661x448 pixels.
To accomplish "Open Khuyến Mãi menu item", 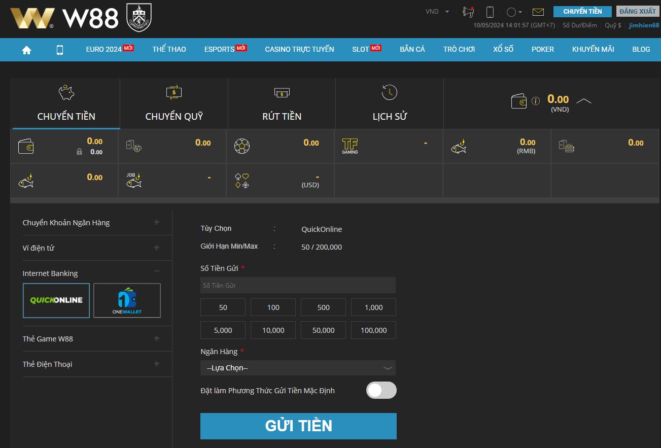I will [x=593, y=49].
